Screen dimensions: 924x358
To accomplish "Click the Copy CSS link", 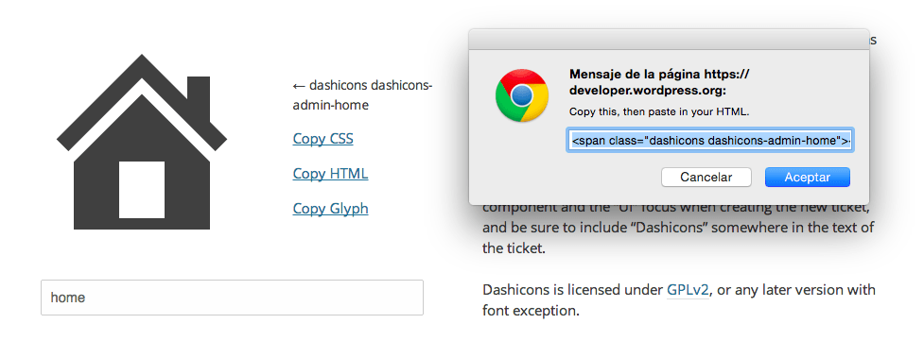I will [x=323, y=139].
